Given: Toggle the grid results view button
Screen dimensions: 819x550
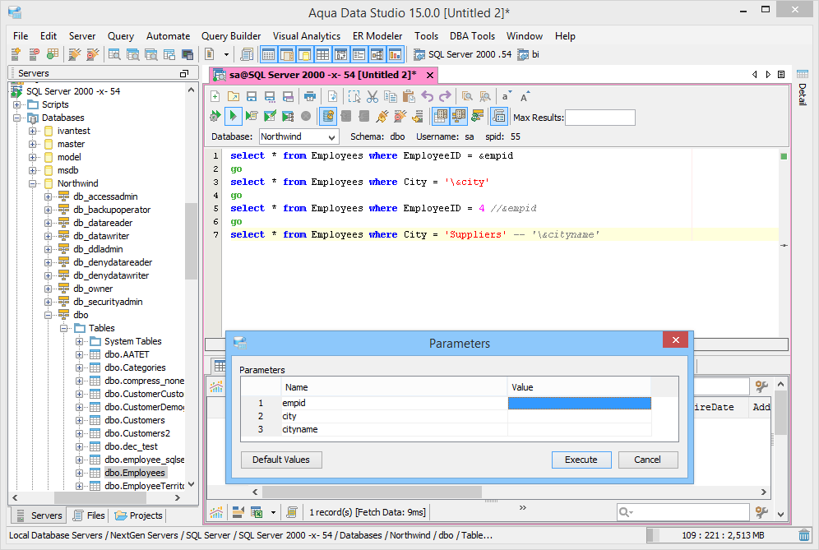Looking at the screenshot, I should pyautogui.click(x=440, y=117).
